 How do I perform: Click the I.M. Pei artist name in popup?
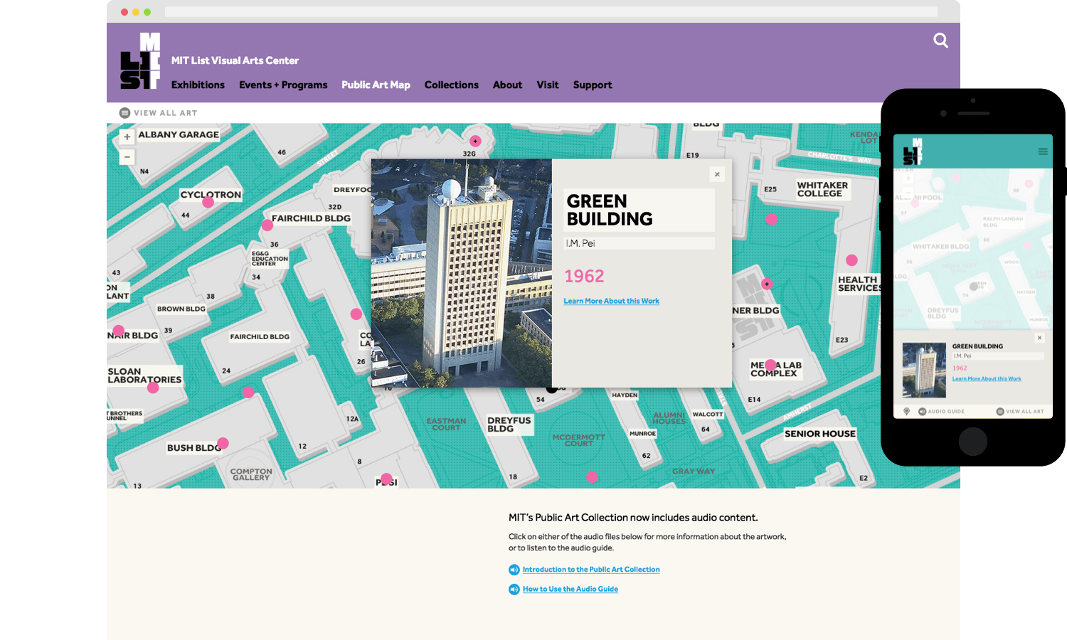(x=580, y=243)
